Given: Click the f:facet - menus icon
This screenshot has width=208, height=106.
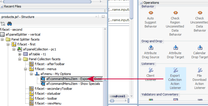Looking at the screenshot, I should (x=31, y=69).
